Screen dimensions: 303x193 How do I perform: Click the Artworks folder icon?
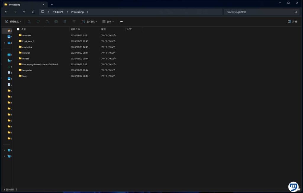click(x=20, y=35)
